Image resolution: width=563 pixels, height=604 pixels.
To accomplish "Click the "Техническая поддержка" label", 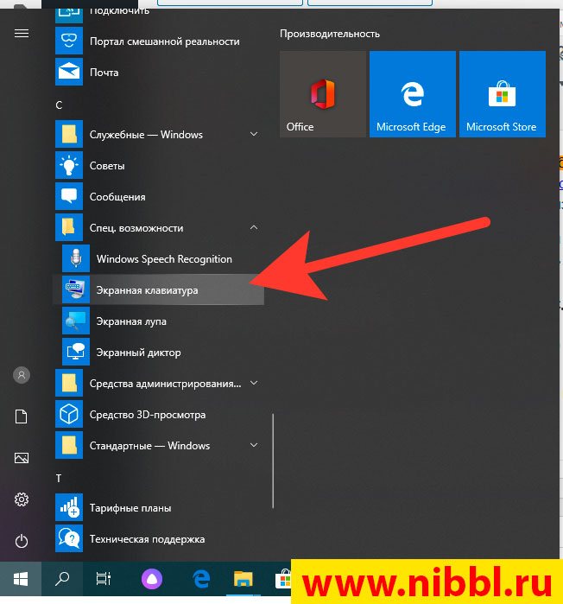I will coord(148,539).
